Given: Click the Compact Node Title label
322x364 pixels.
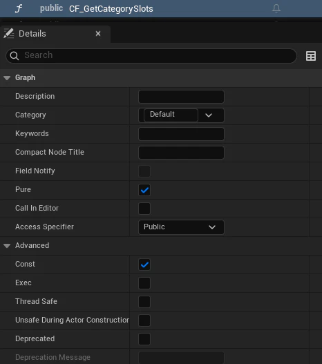Looking at the screenshot, I should [x=50, y=152].
